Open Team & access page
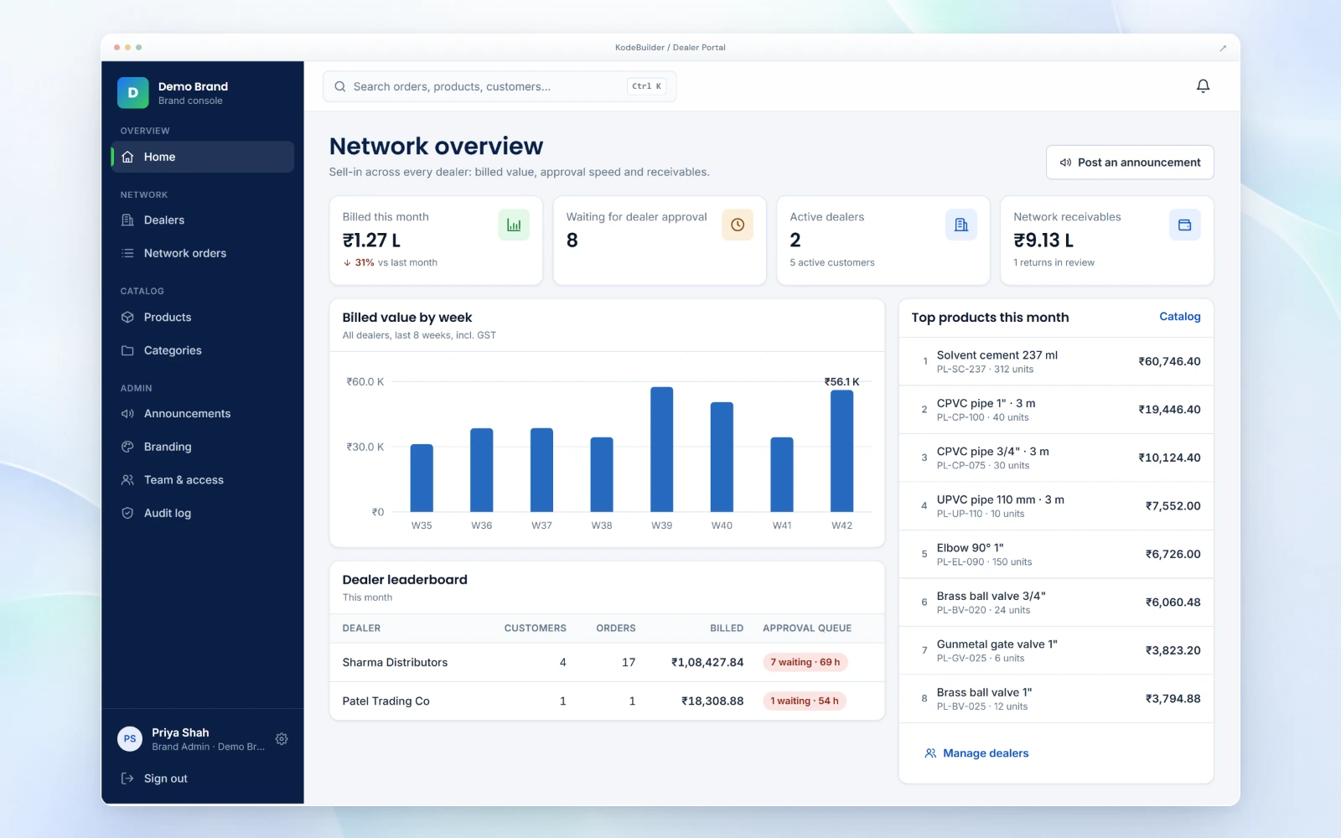Viewport: 1341px width, 838px height. 202,480
